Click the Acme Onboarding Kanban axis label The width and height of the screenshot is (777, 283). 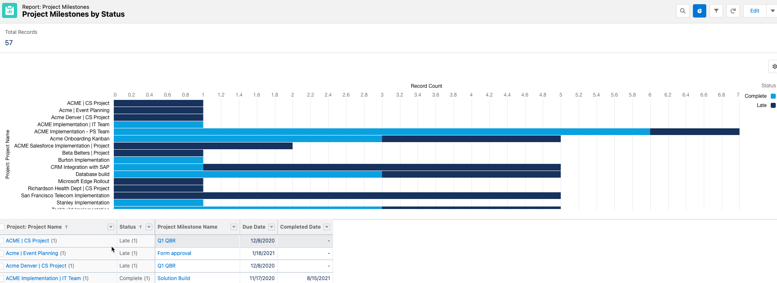point(79,139)
